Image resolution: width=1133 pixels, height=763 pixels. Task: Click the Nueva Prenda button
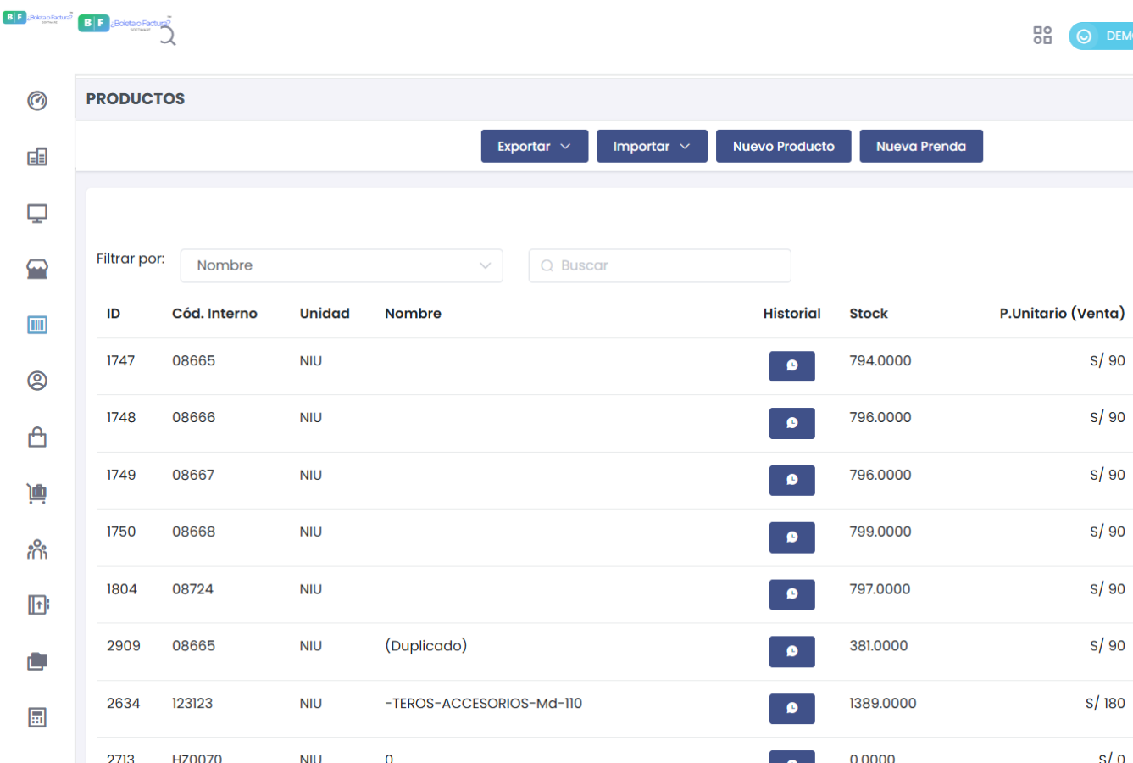[x=920, y=147]
